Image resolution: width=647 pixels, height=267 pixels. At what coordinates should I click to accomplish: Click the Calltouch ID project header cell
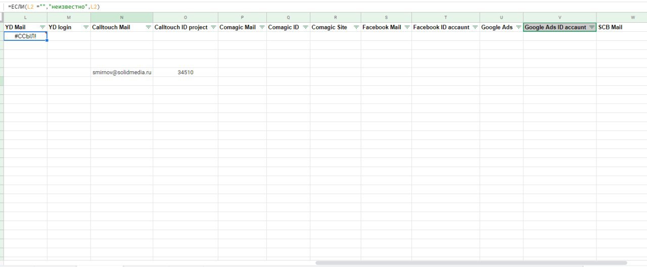coord(186,27)
